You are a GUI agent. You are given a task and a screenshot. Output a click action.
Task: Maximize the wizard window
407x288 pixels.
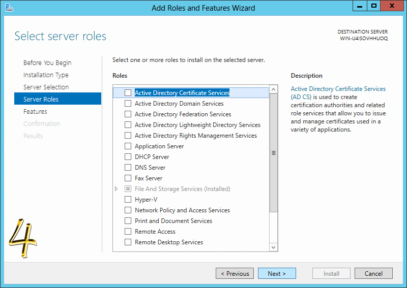pyautogui.click(x=374, y=6)
